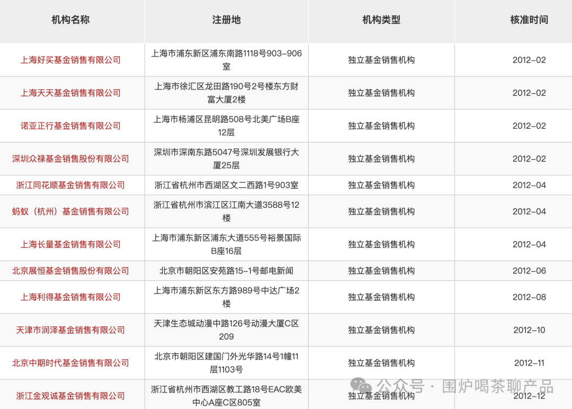Click date 2012-04 in 蚂蚁（杭州） row
Viewport: 572px width, 409px height.
pyautogui.click(x=529, y=211)
